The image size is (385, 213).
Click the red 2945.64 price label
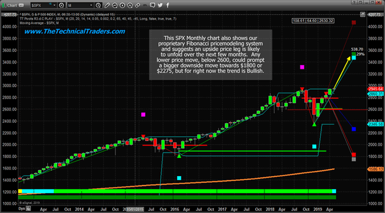pos(375,89)
